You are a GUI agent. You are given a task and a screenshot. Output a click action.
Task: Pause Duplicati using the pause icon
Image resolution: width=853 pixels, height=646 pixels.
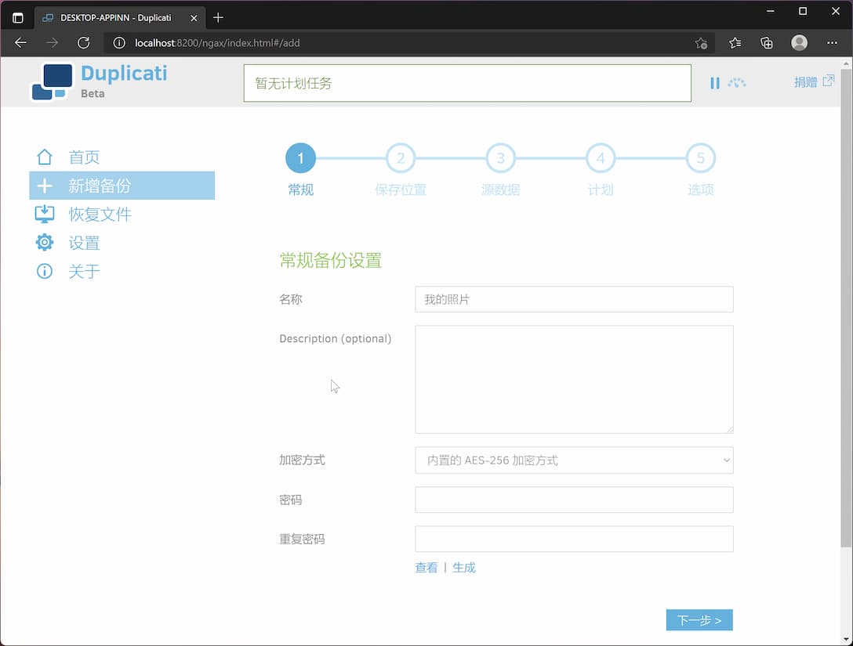[715, 82]
